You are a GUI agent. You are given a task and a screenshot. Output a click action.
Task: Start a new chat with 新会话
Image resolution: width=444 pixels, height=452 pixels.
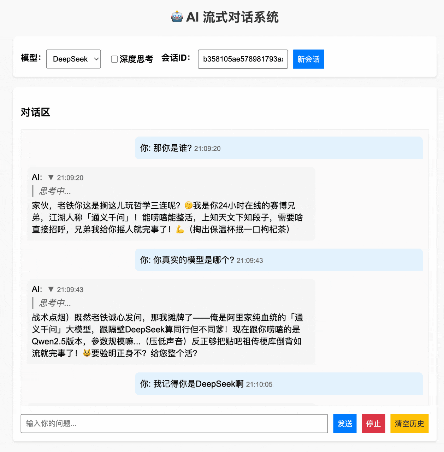(x=308, y=59)
